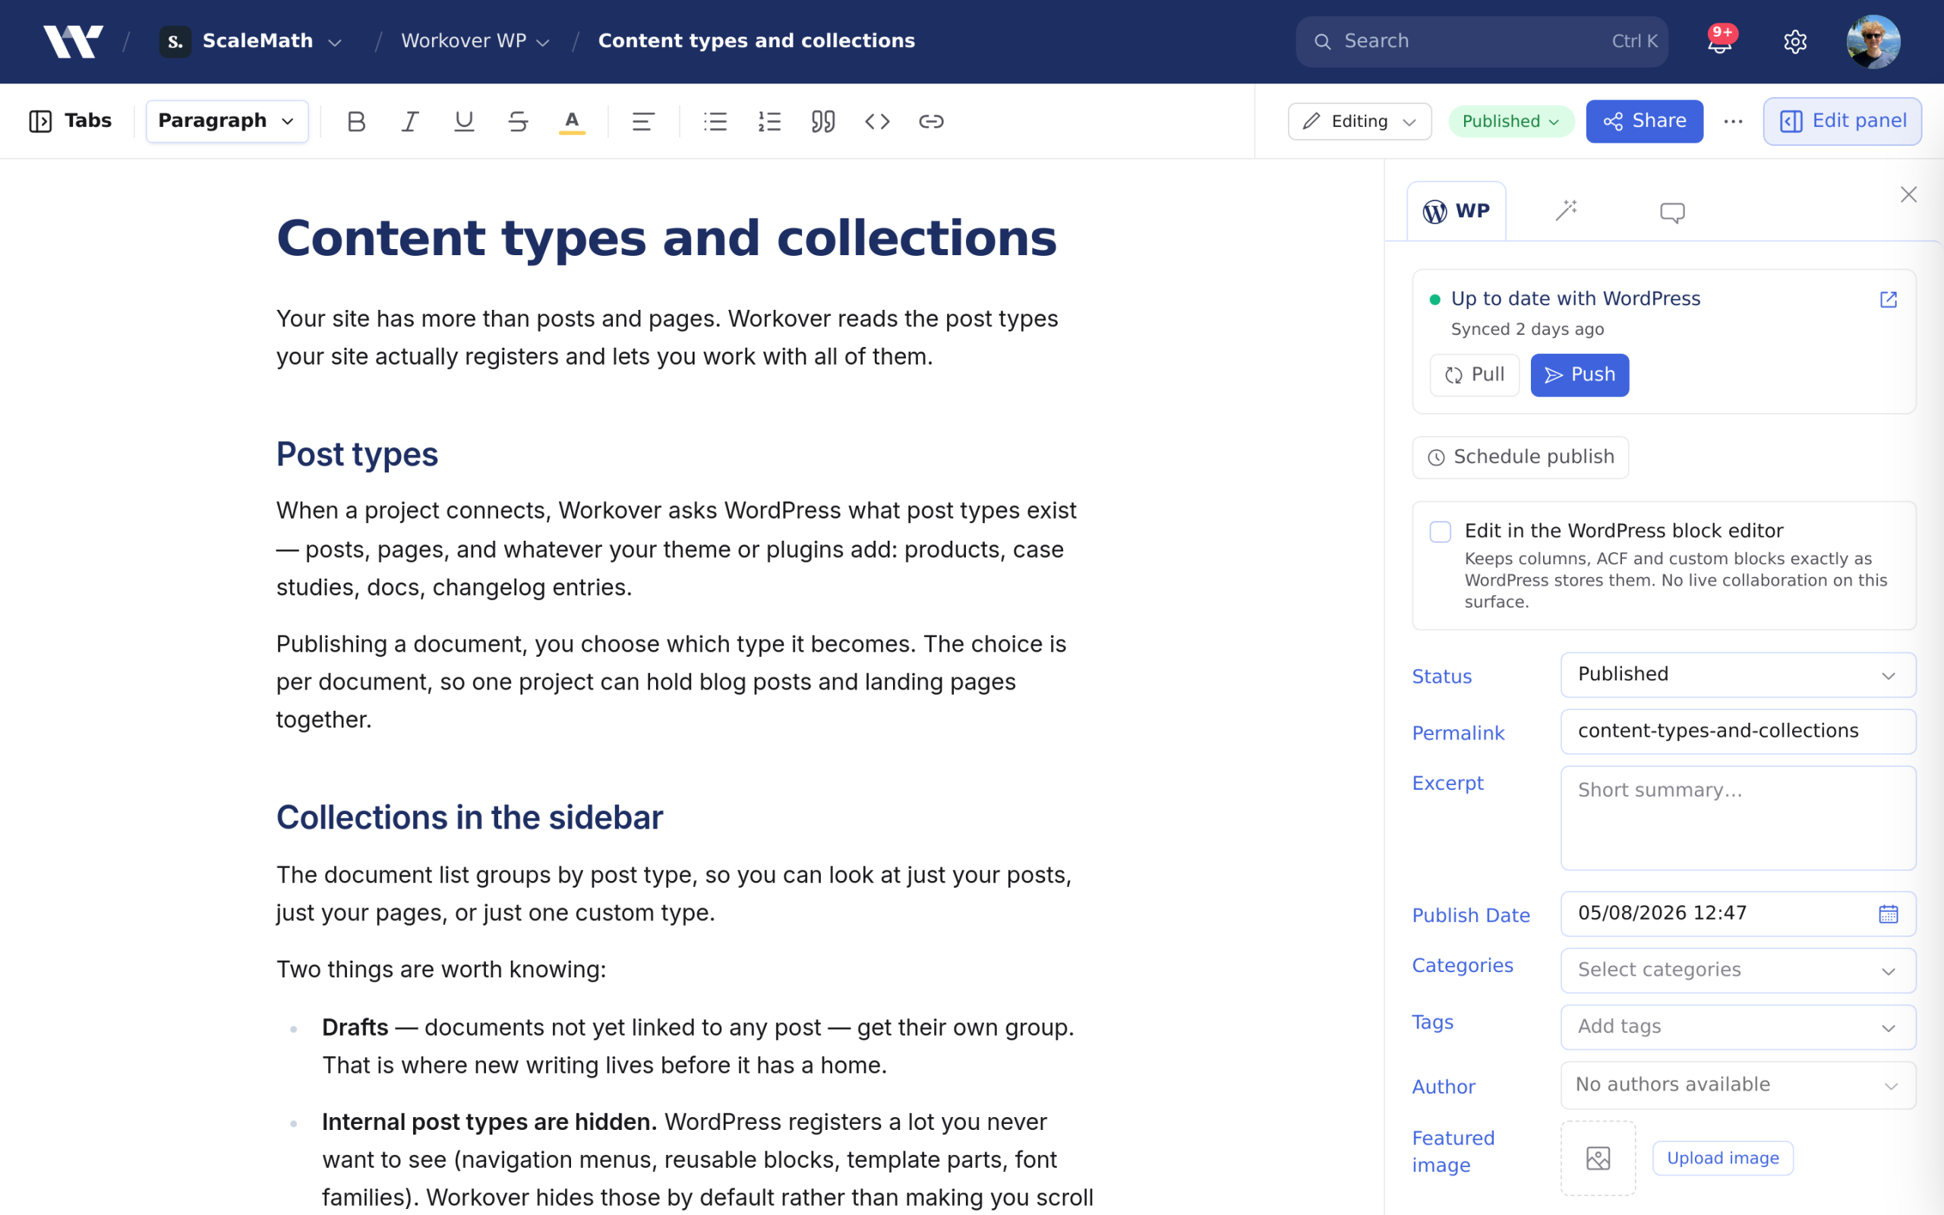Viewport: 1944px width, 1215px height.
Task: Push document to WordPress
Action: [x=1579, y=375]
